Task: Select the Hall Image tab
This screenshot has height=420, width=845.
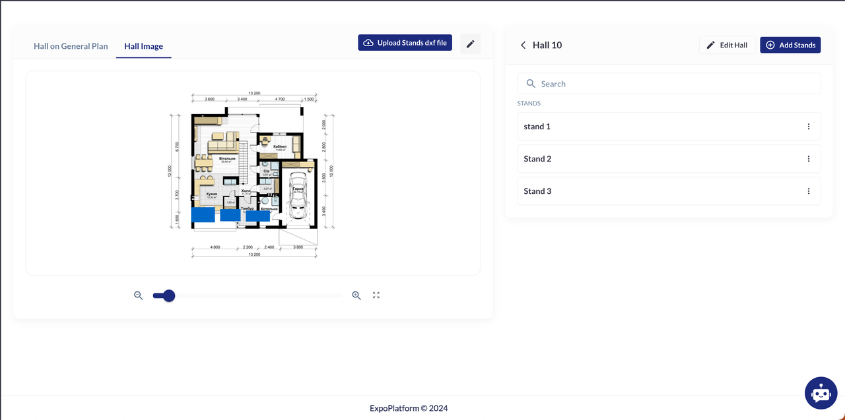Action: point(143,46)
